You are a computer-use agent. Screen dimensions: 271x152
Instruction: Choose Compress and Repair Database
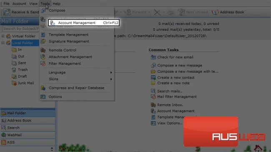tap(76, 88)
